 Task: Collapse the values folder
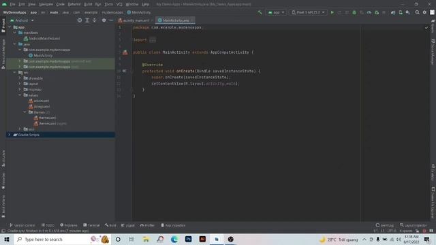coord(20,95)
